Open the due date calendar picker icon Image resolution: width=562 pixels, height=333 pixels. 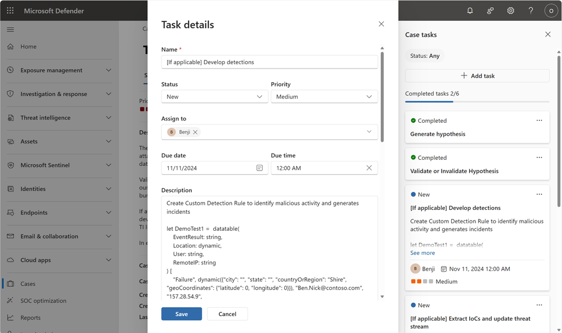click(259, 168)
